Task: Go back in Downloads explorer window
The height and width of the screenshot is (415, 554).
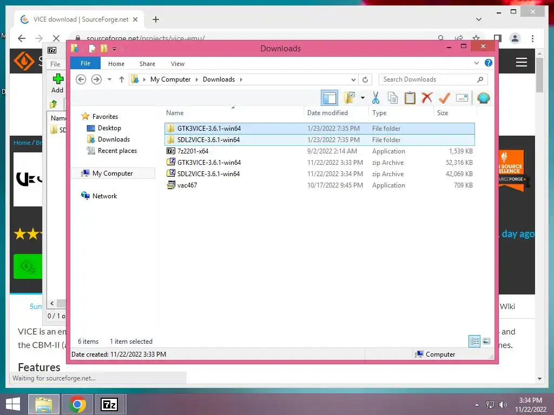Action: 81,79
